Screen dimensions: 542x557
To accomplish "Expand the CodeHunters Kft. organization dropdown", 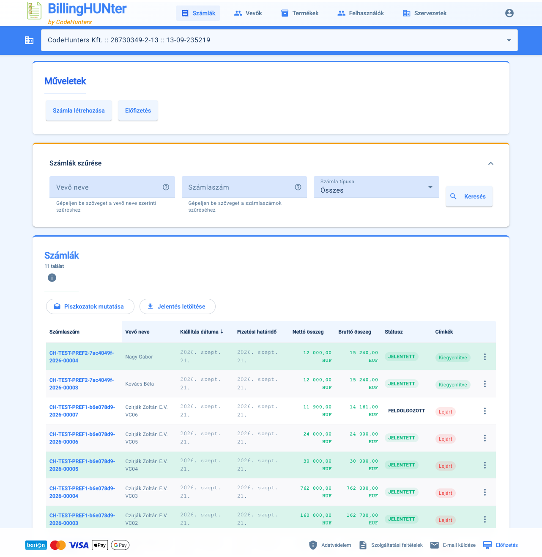I will [279, 40].
